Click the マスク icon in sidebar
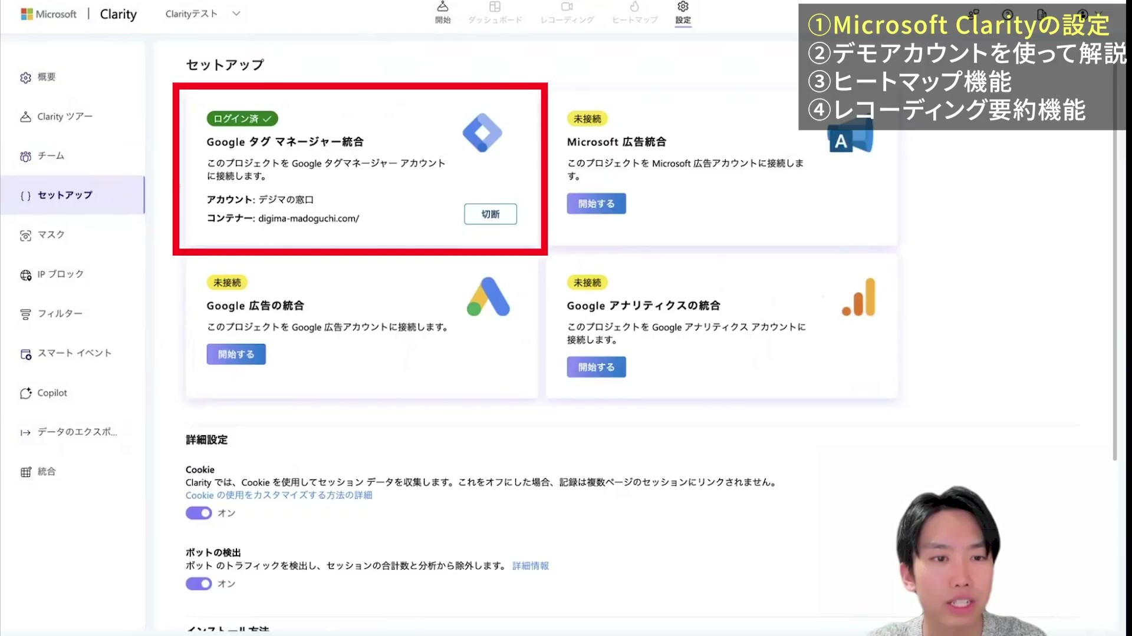Image resolution: width=1132 pixels, height=636 pixels. (x=25, y=236)
